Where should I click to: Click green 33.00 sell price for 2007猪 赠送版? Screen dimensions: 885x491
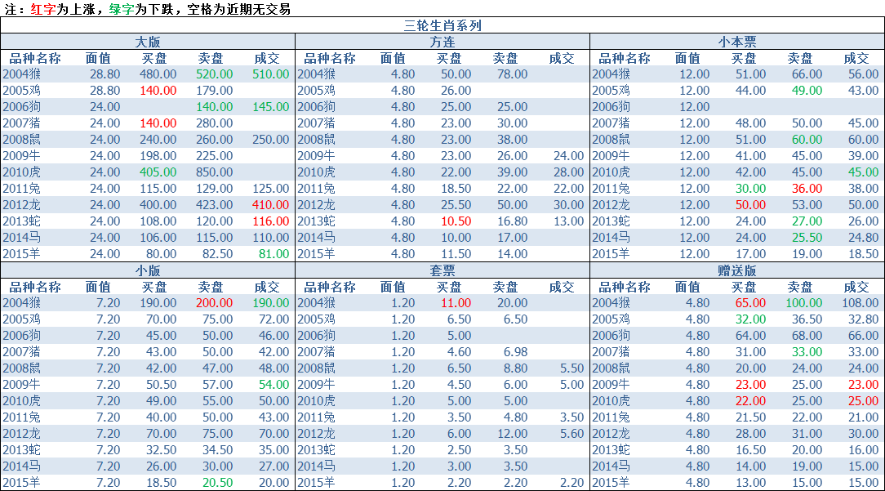tap(807, 352)
